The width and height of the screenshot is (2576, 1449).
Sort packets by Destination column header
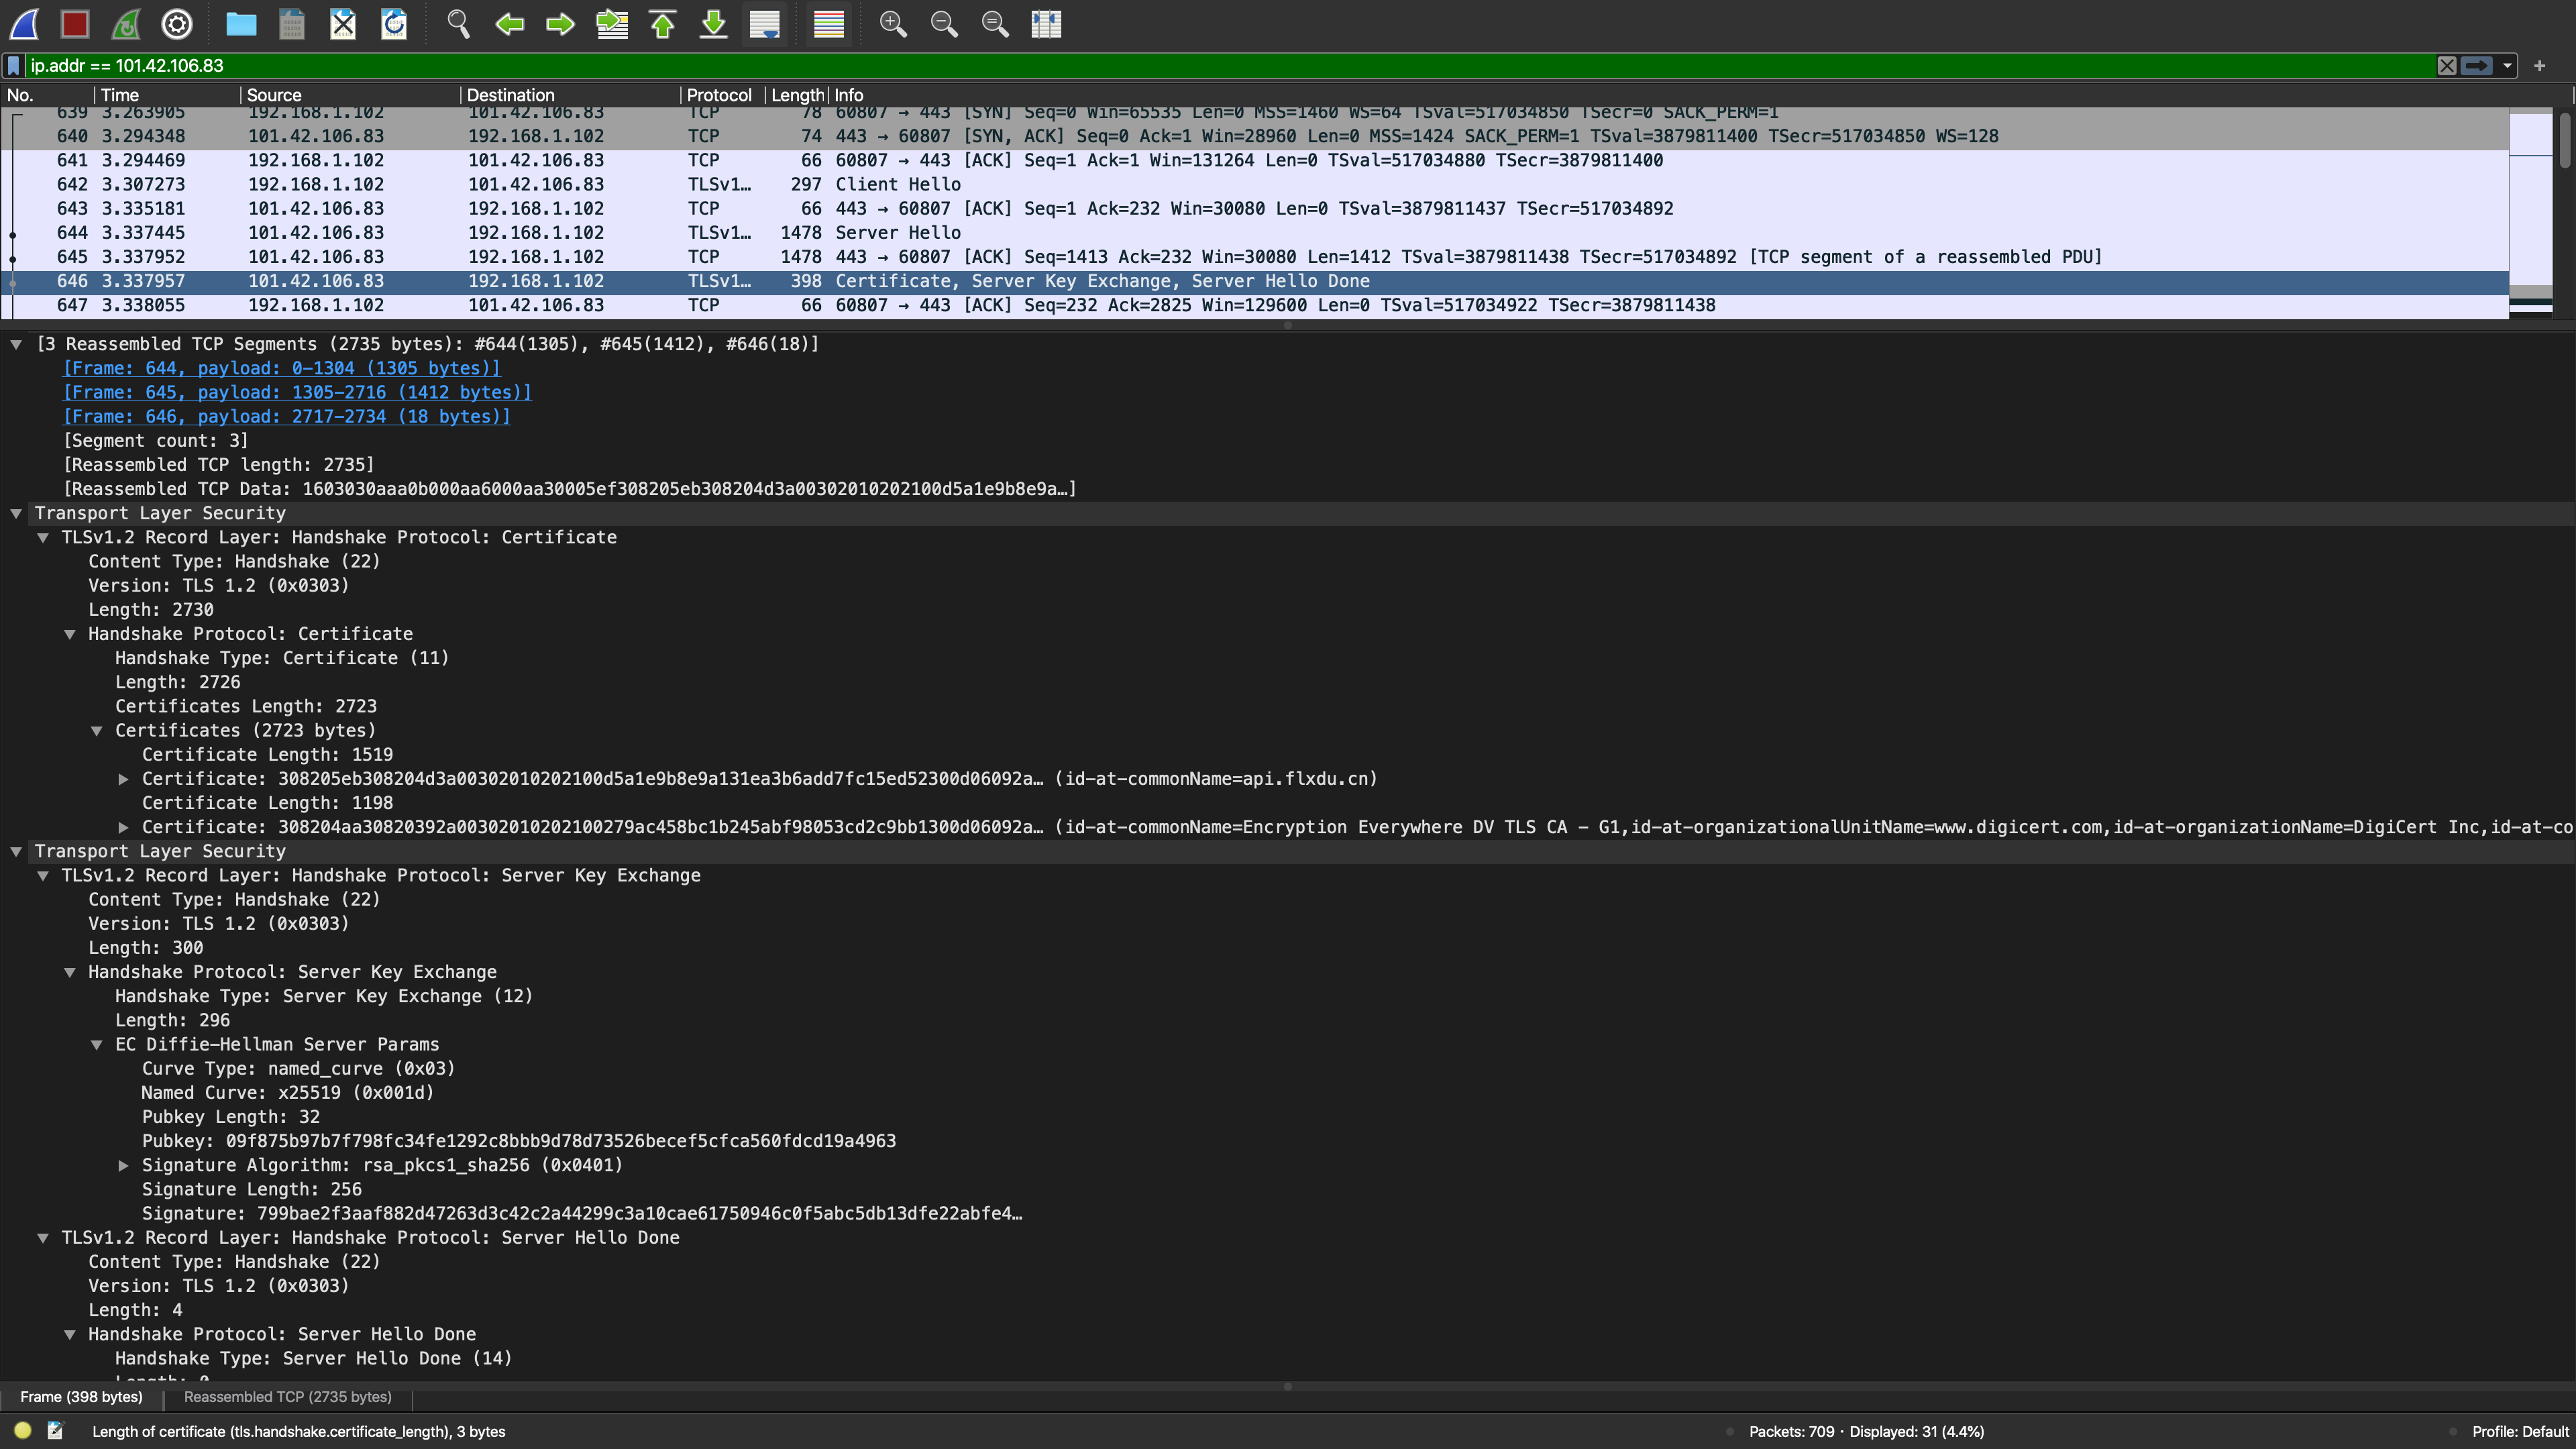pyautogui.click(x=570, y=95)
